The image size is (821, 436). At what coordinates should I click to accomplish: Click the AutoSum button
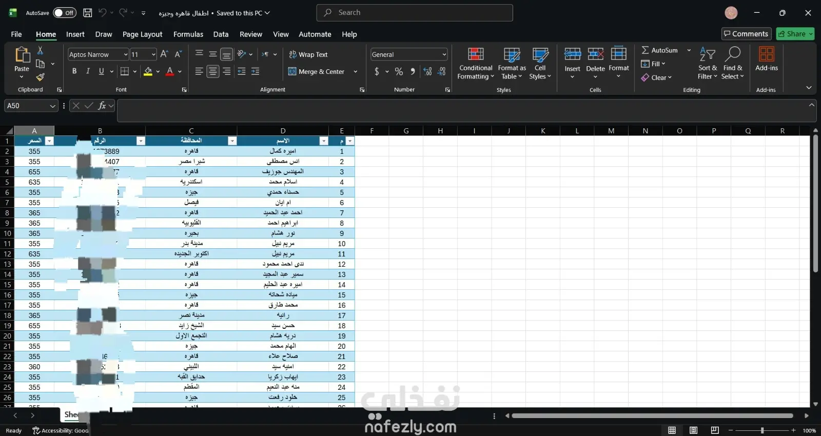[x=660, y=50]
